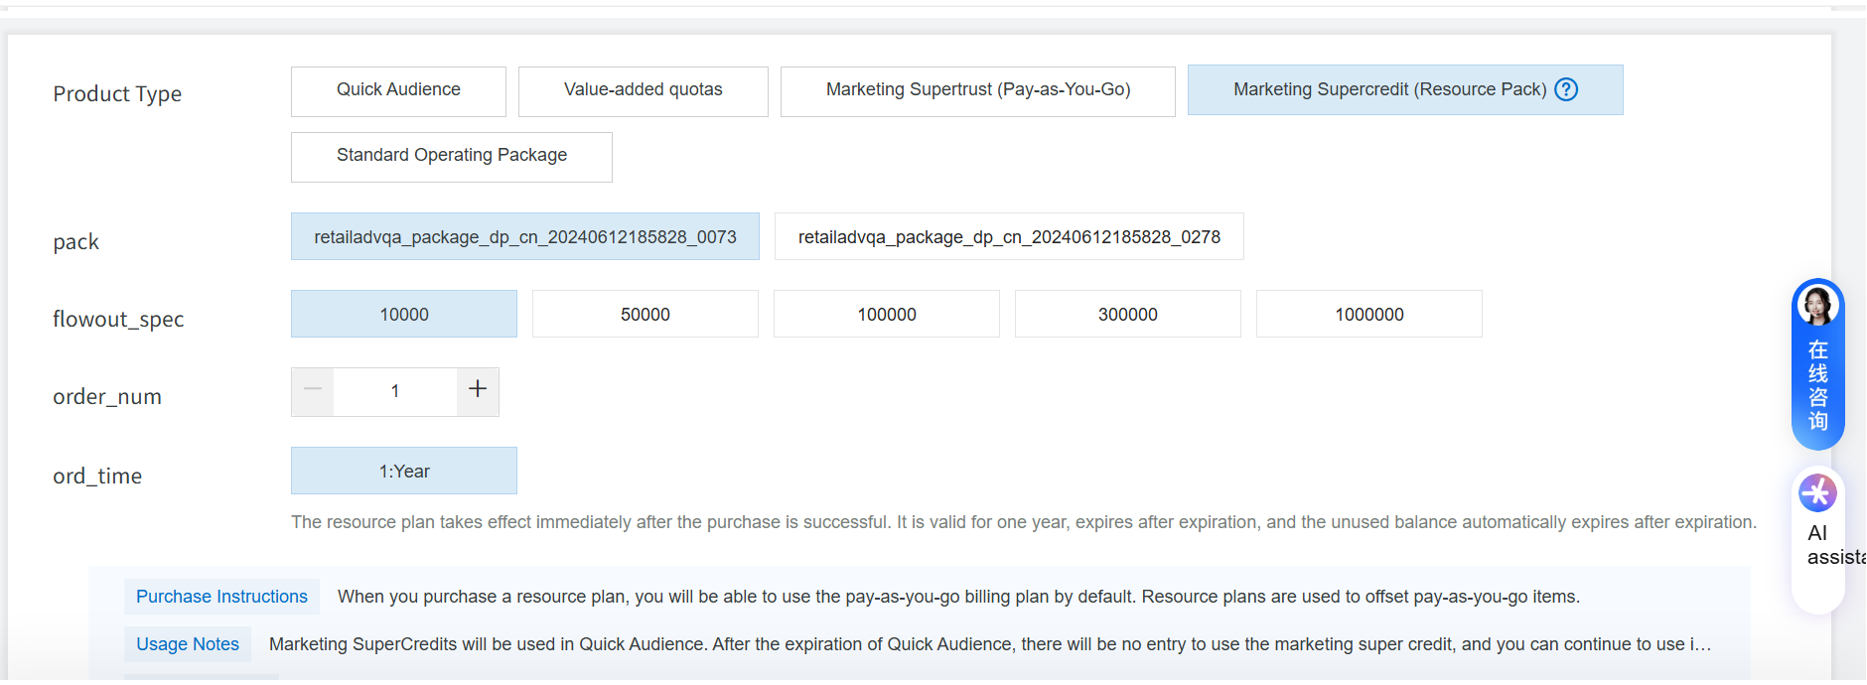Select pack ending in 0073

click(x=524, y=237)
